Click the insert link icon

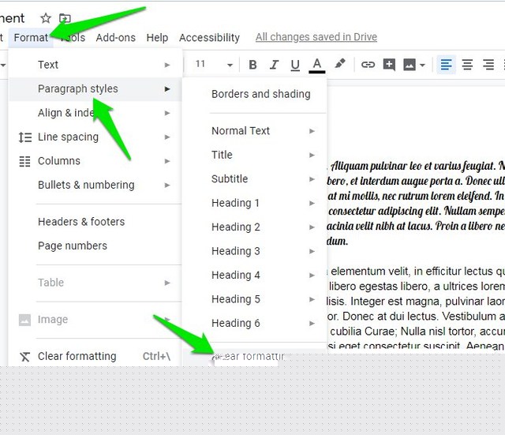[x=368, y=65]
